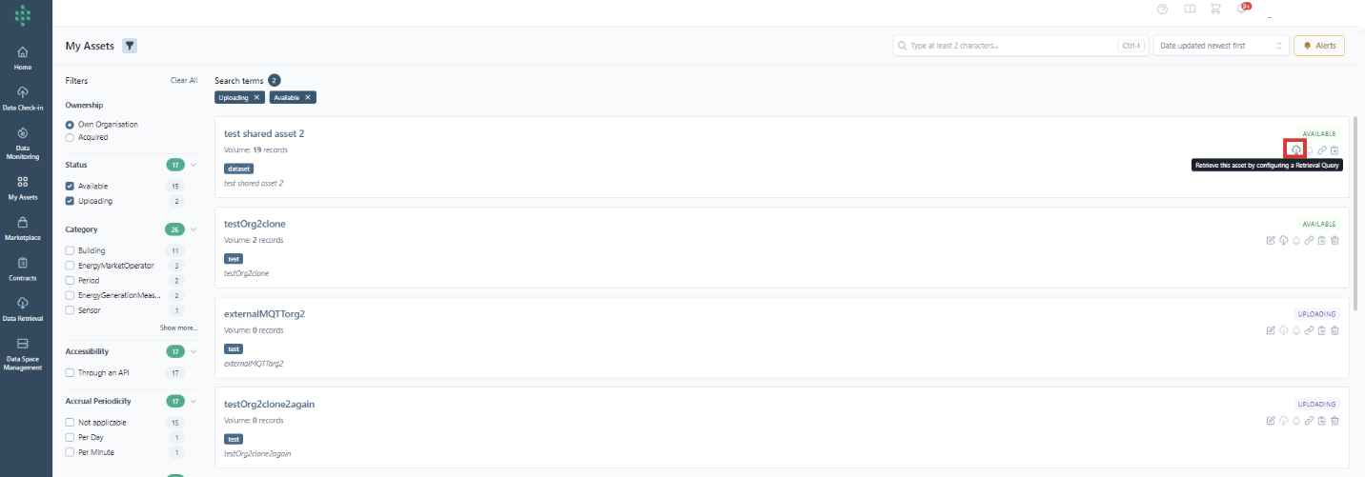Click edit icon for testOrg2clone asset
1365x477 pixels.
tap(1270, 240)
